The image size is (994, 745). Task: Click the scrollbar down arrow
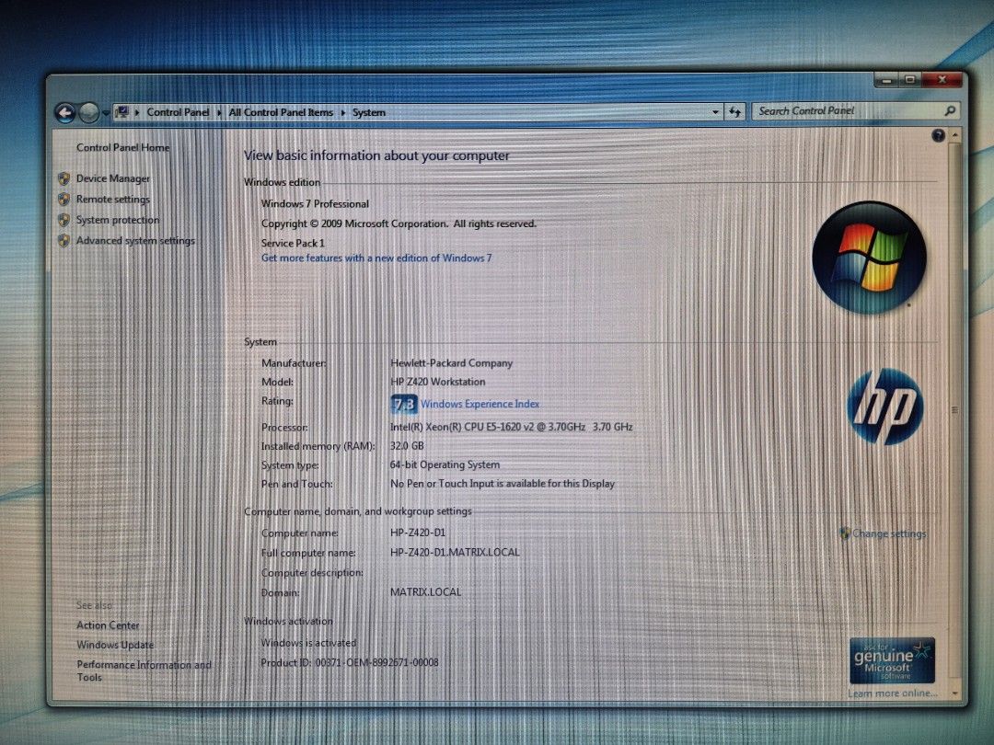954,693
